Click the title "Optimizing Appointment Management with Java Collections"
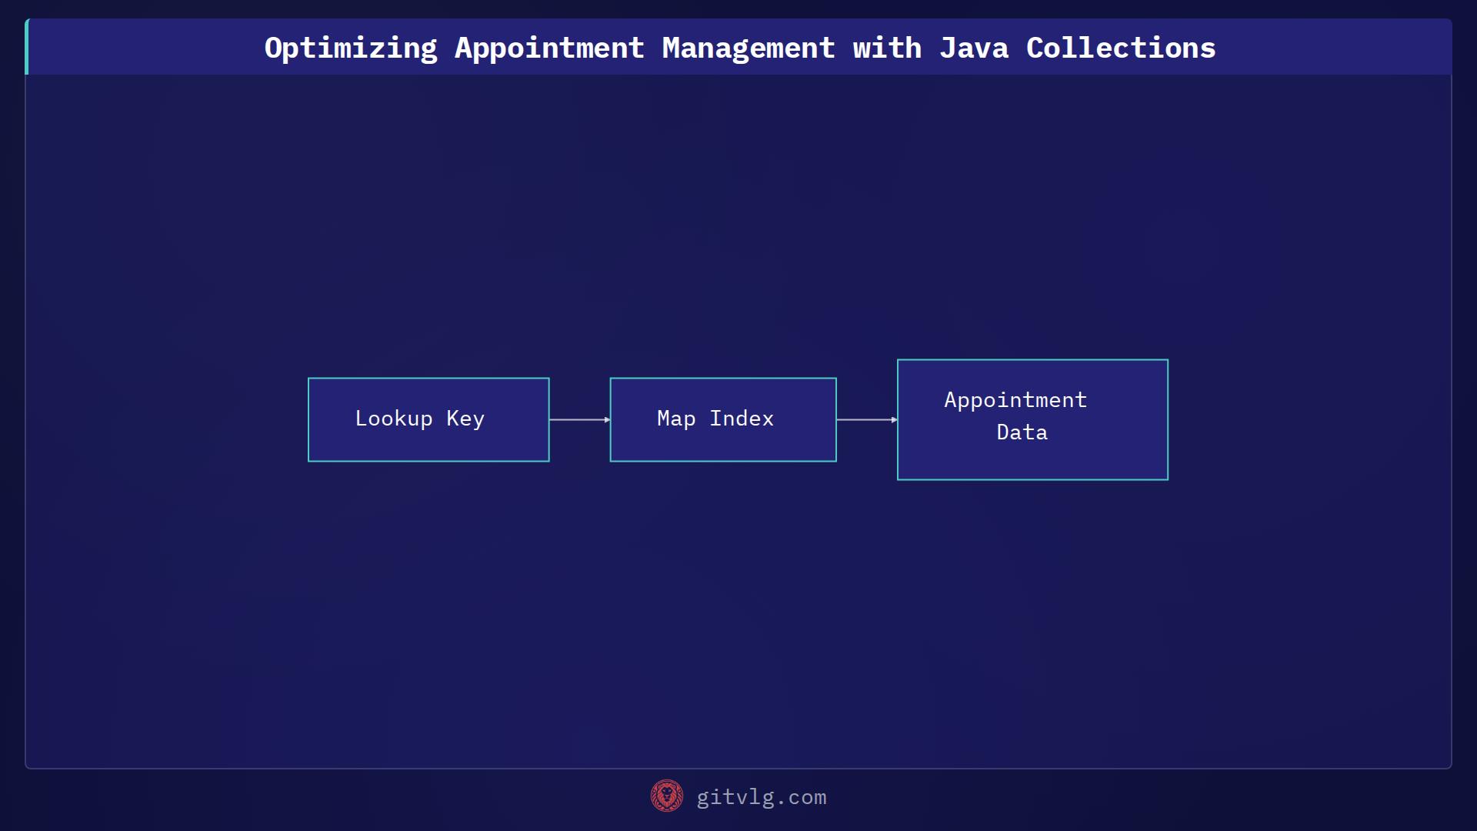Image resolution: width=1477 pixels, height=831 pixels. [740, 48]
